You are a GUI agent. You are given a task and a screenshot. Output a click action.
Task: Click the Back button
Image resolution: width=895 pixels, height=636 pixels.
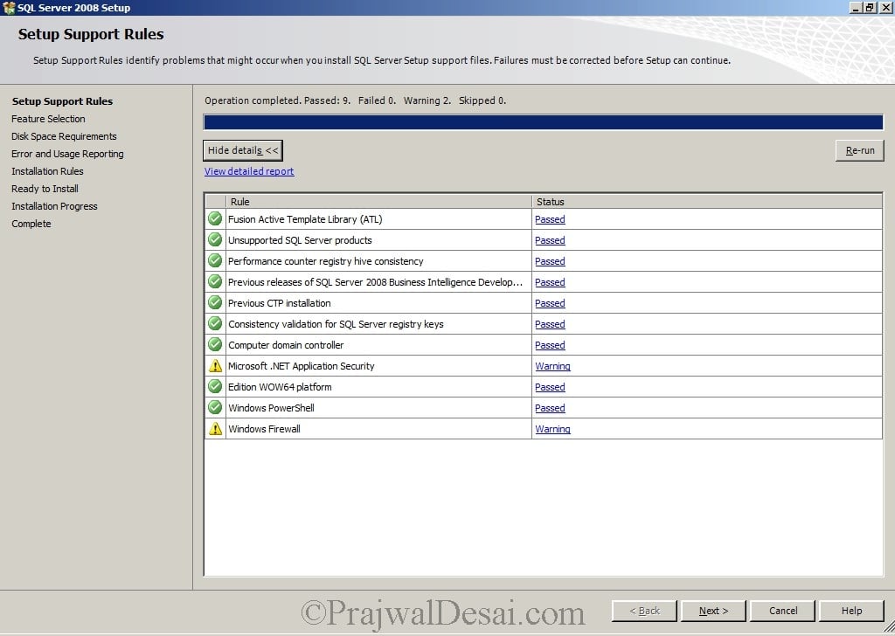coord(644,611)
